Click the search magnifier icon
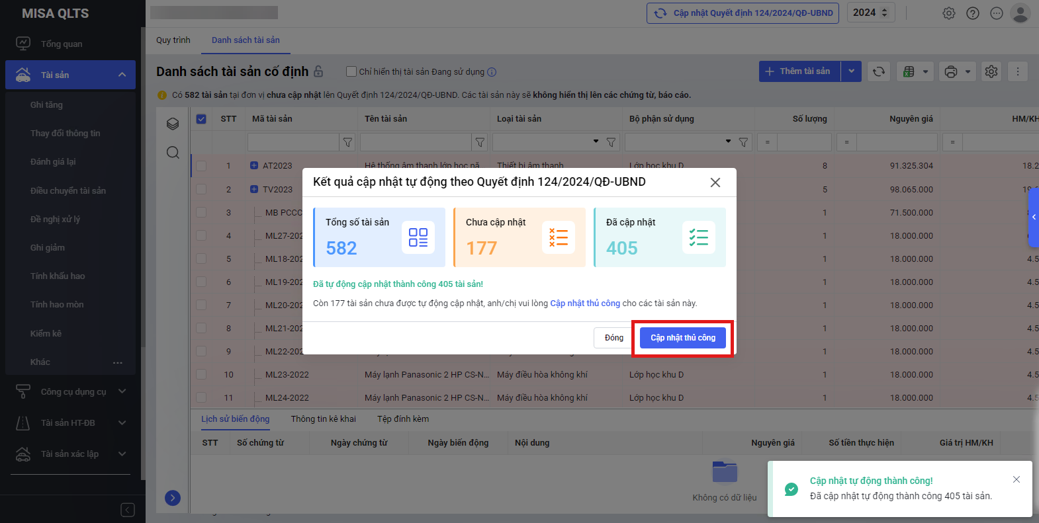The image size is (1039, 523). click(x=173, y=153)
